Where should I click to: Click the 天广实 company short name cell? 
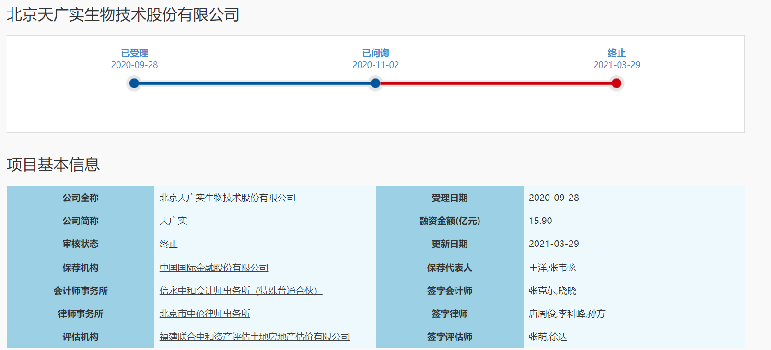pyautogui.click(x=173, y=221)
